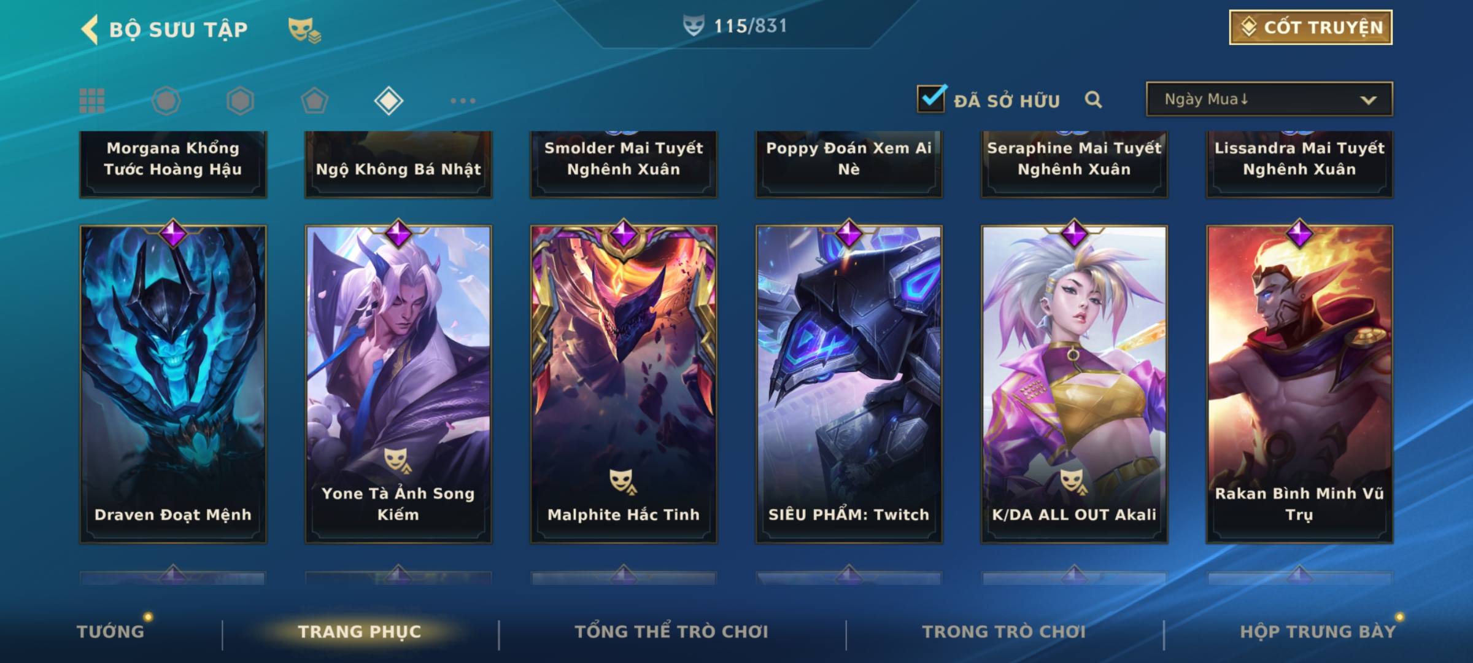
Task: Uncheck the Đã Sở Hữu checkbox
Action: pyautogui.click(x=931, y=99)
